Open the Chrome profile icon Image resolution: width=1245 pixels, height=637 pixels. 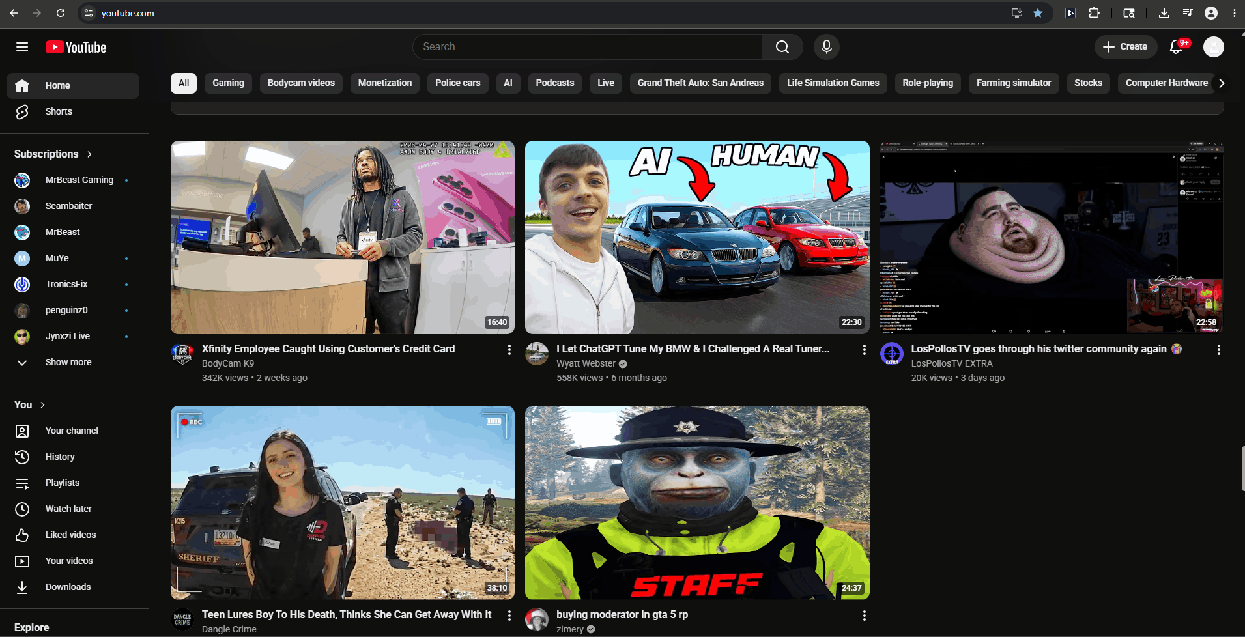click(1211, 13)
